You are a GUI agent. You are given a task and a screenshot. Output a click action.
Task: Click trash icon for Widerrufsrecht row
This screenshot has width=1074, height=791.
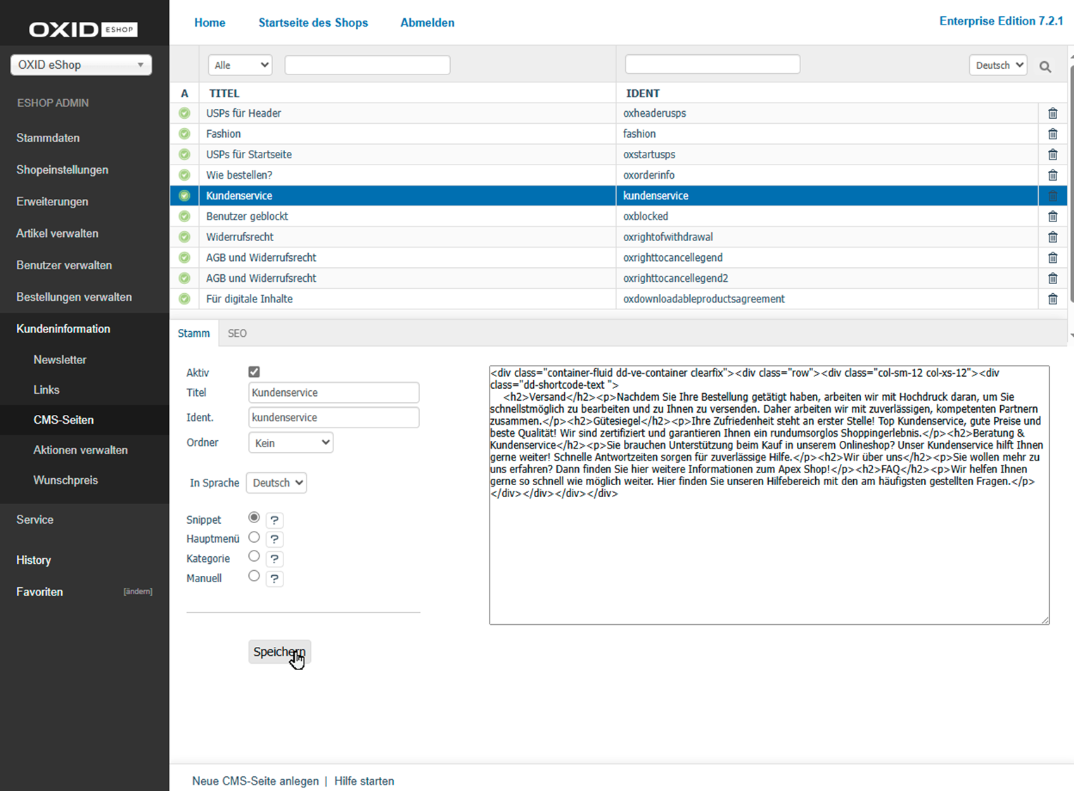click(x=1052, y=237)
